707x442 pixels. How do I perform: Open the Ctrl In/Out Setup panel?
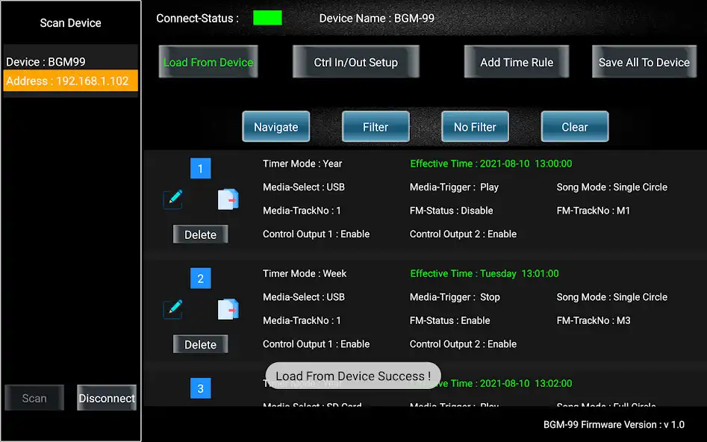[355, 62]
